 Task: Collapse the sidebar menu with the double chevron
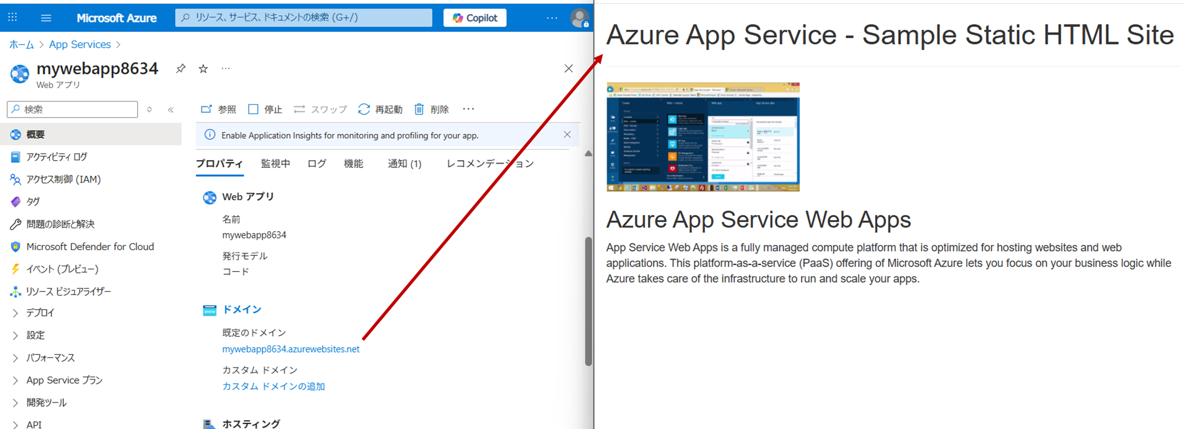(171, 110)
